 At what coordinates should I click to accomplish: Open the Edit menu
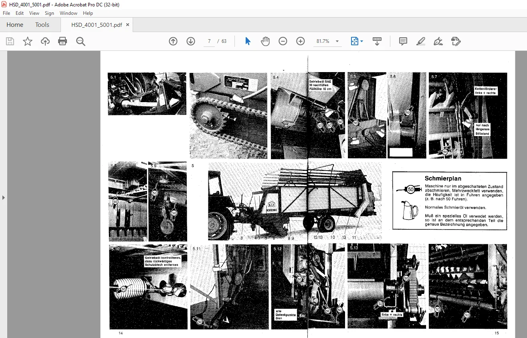tap(20, 13)
